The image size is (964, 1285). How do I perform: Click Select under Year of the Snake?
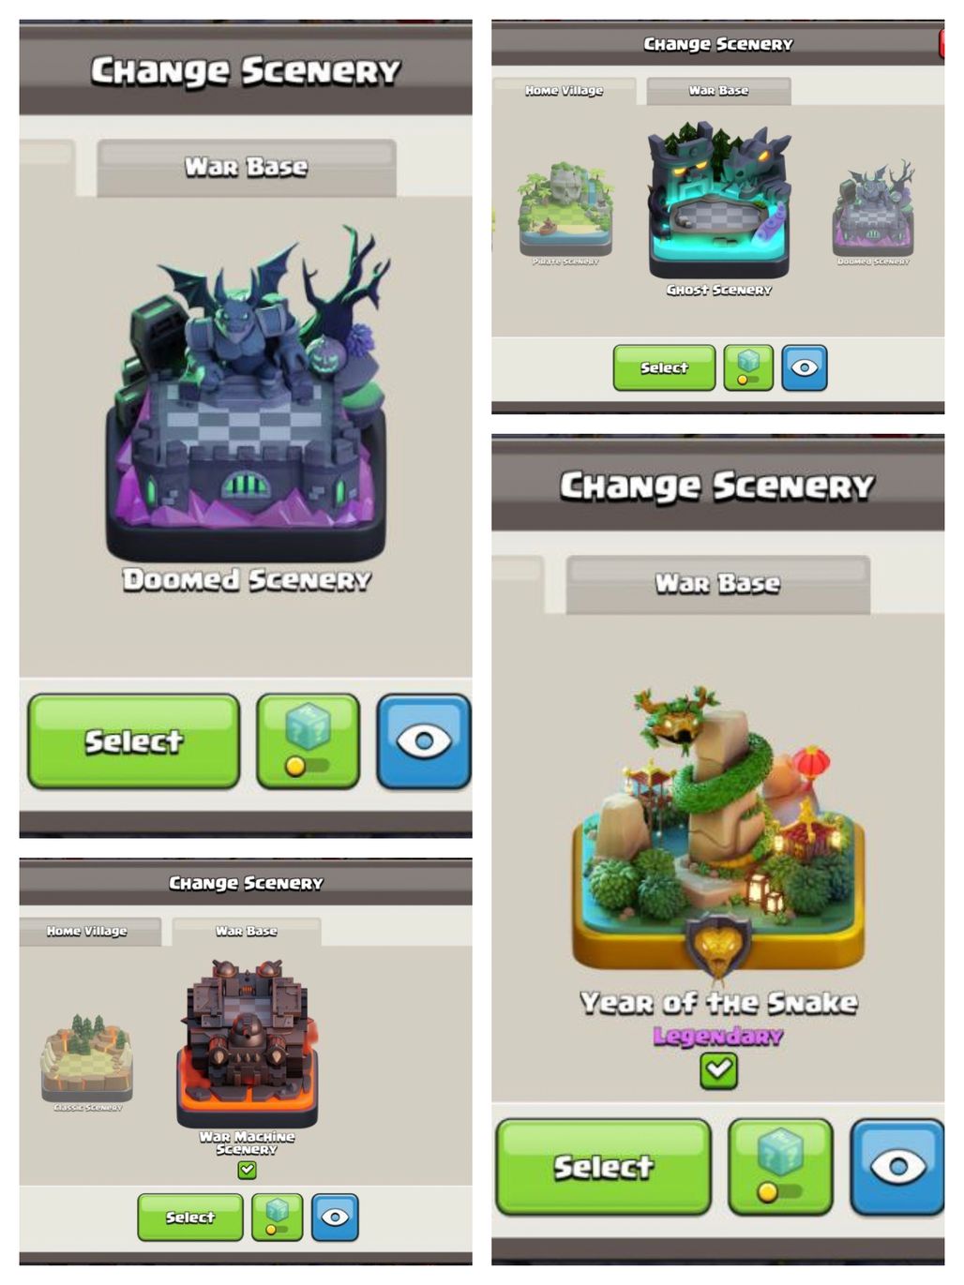(x=603, y=1167)
